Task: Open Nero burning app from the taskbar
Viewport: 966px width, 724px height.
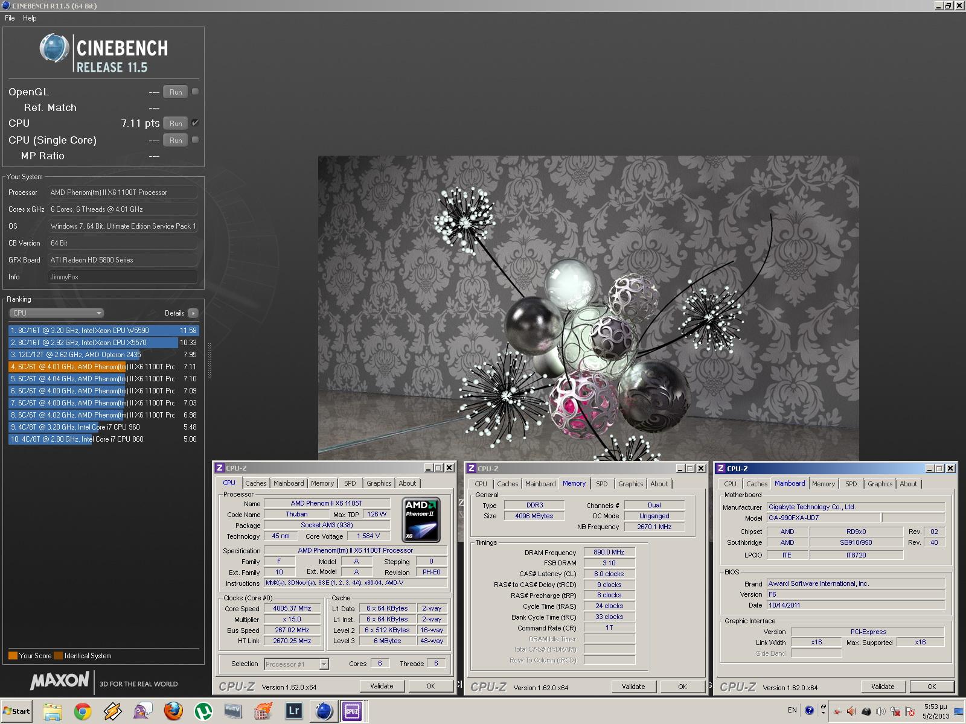Action: point(263,711)
